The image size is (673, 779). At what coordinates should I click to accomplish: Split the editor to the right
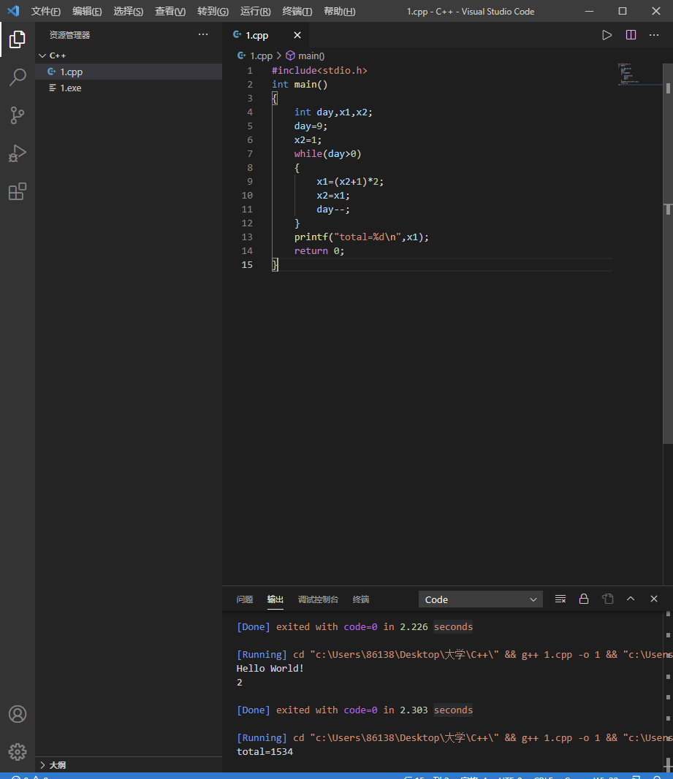631,35
